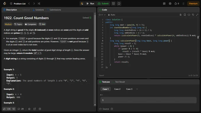The width and height of the screenshot is (201, 113).
Task: Open the user profile avatar
Action: [184, 4]
